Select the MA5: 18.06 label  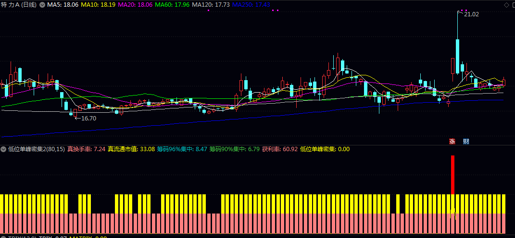click(x=63, y=5)
